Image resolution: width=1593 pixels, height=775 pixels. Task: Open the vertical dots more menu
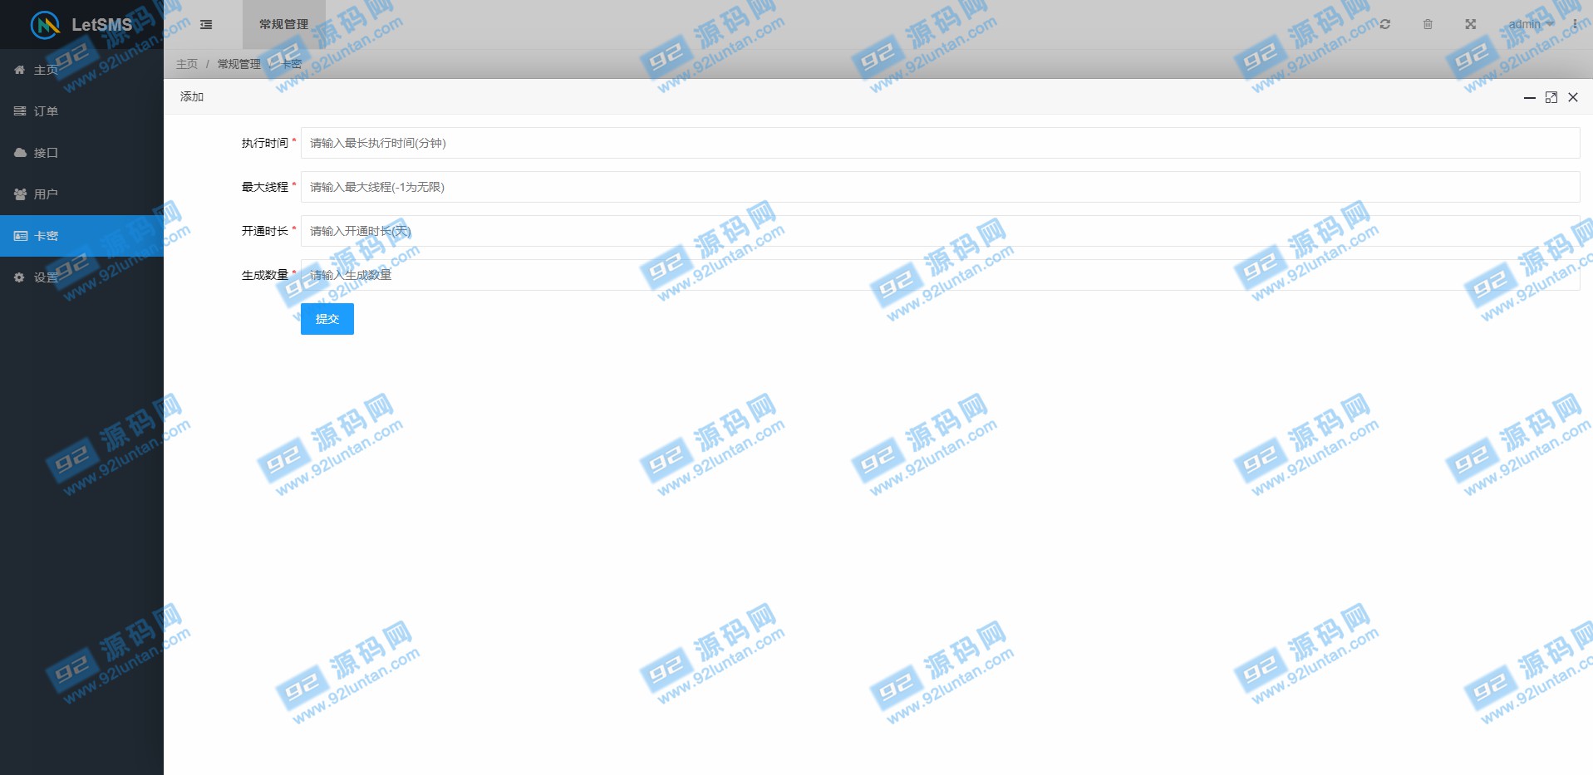1575,24
